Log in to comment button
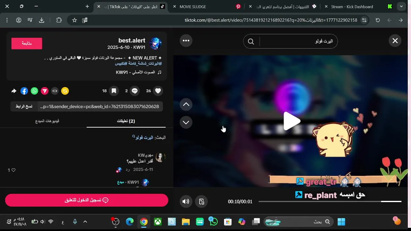 point(87,200)
